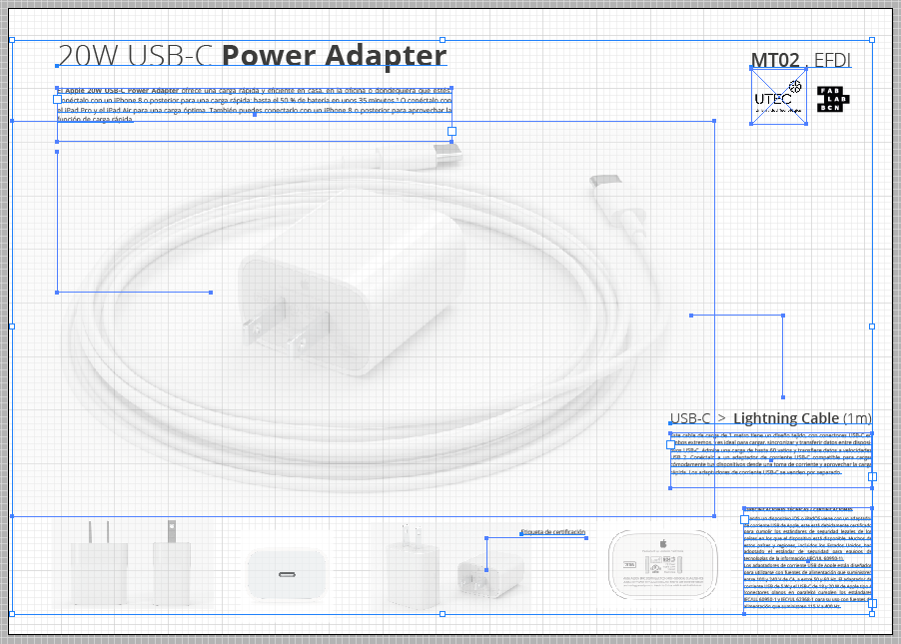901x644 pixels.
Task: Click the "20W USB-C Power Adapter" title
Action: click(252, 56)
